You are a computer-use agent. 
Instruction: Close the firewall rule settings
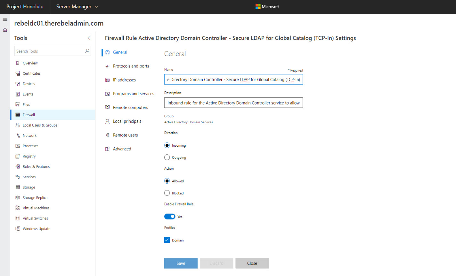tap(252, 263)
